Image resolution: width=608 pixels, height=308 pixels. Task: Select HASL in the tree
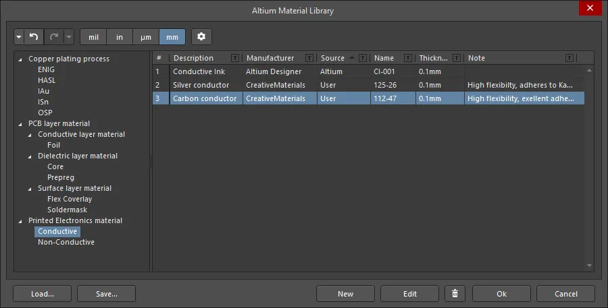click(x=47, y=80)
